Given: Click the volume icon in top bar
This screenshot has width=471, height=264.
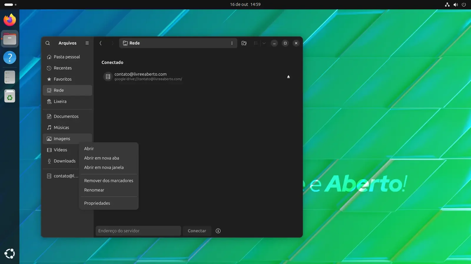Looking at the screenshot, I should (x=456, y=4).
